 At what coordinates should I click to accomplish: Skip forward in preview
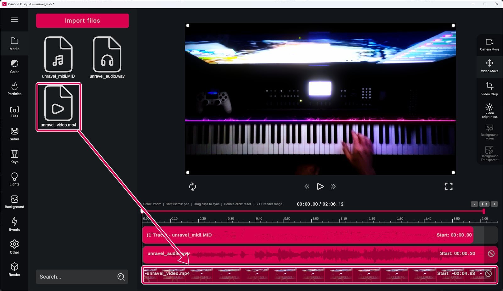333,187
